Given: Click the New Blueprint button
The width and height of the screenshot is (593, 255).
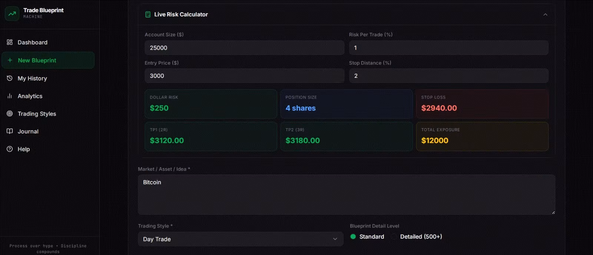Looking at the screenshot, I should tap(48, 60).
